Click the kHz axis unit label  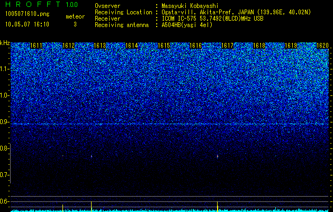coord(5,43)
